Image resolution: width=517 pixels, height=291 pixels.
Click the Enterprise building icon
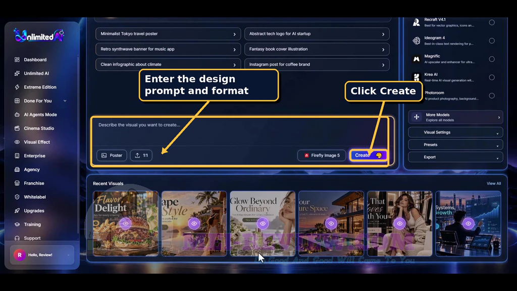click(17, 156)
